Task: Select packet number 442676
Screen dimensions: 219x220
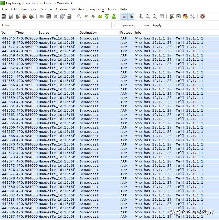Action: [109, 170]
